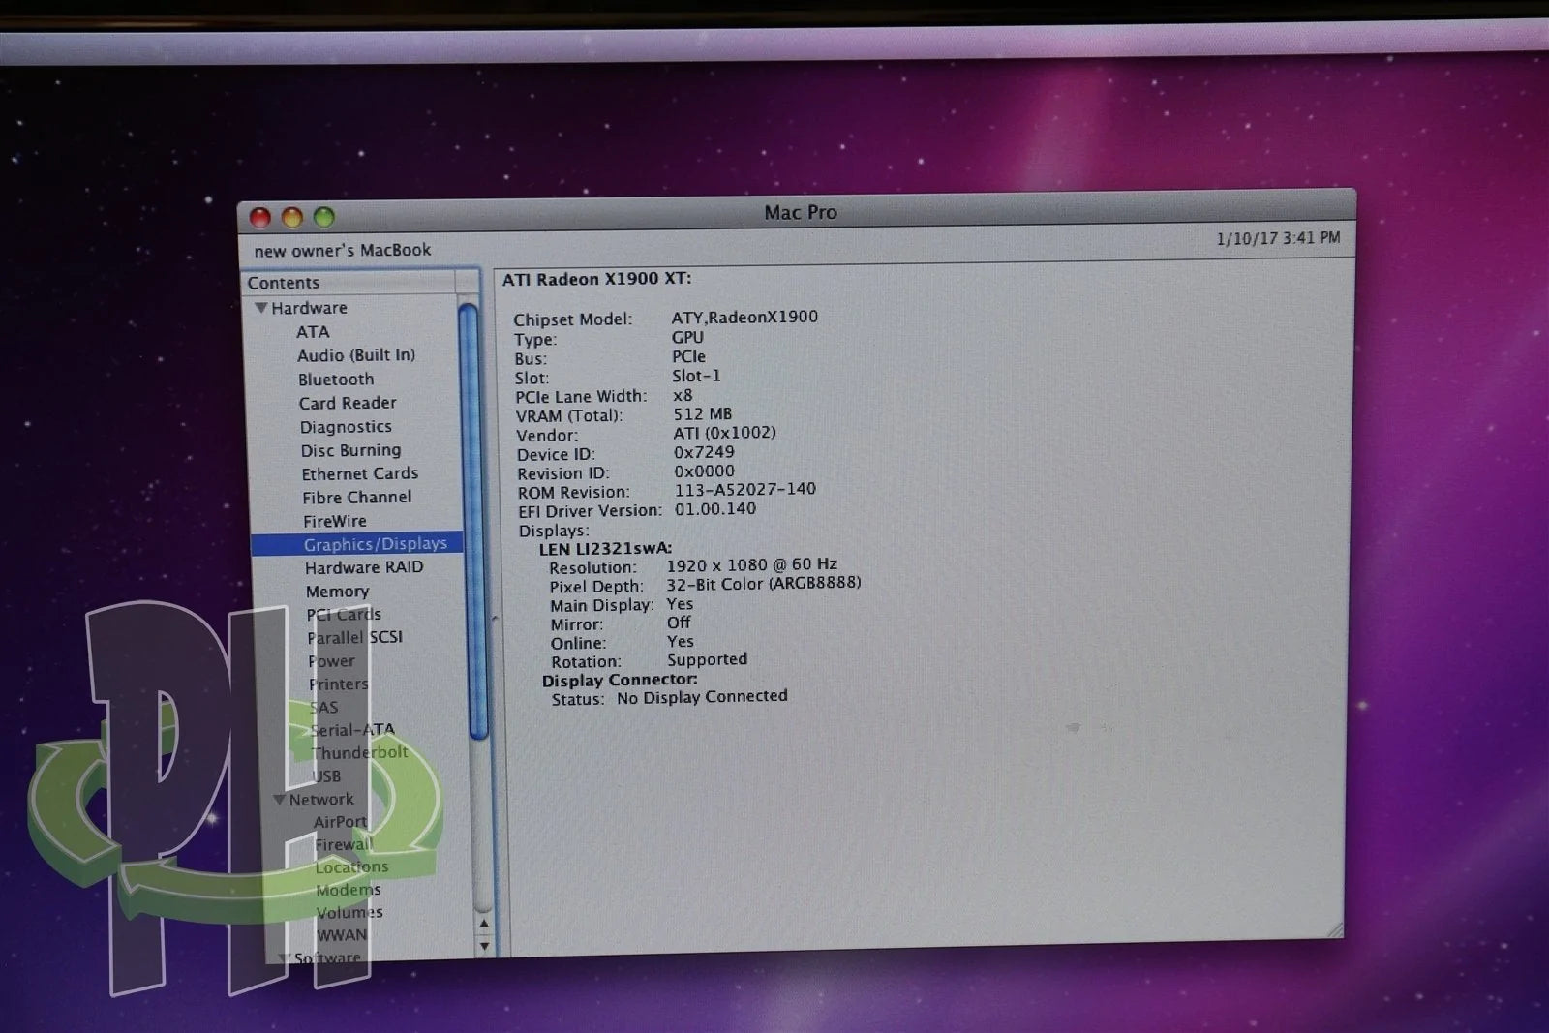1549x1033 pixels.
Task: Collapse the Network disclosure triangle
Action: pos(279,800)
